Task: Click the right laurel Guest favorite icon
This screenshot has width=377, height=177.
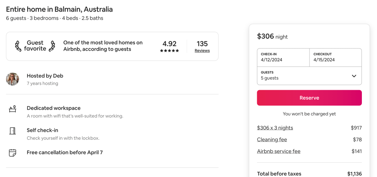Action: [x=52, y=46]
